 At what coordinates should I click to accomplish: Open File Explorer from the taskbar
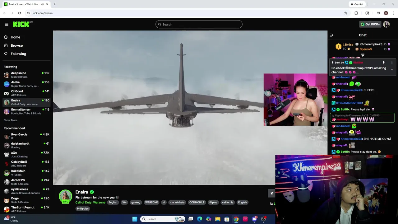point(218,219)
